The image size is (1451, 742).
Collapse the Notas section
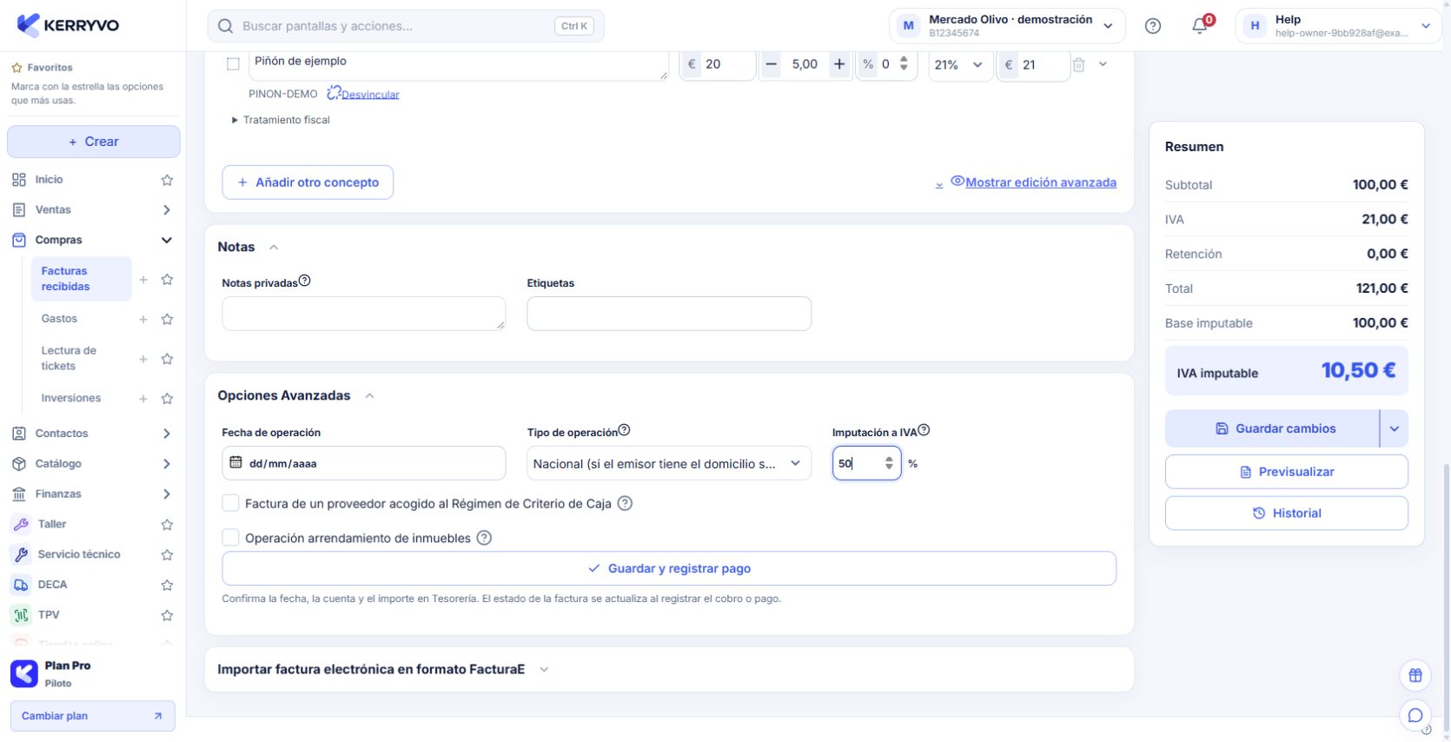click(274, 248)
